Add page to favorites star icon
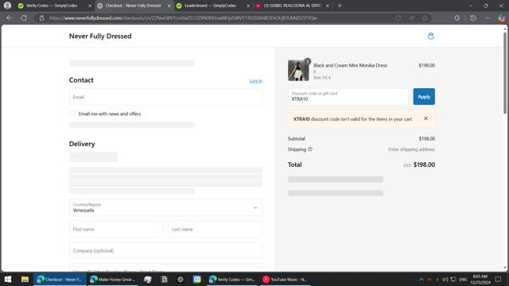The image size is (509, 286). click(425, 17)
